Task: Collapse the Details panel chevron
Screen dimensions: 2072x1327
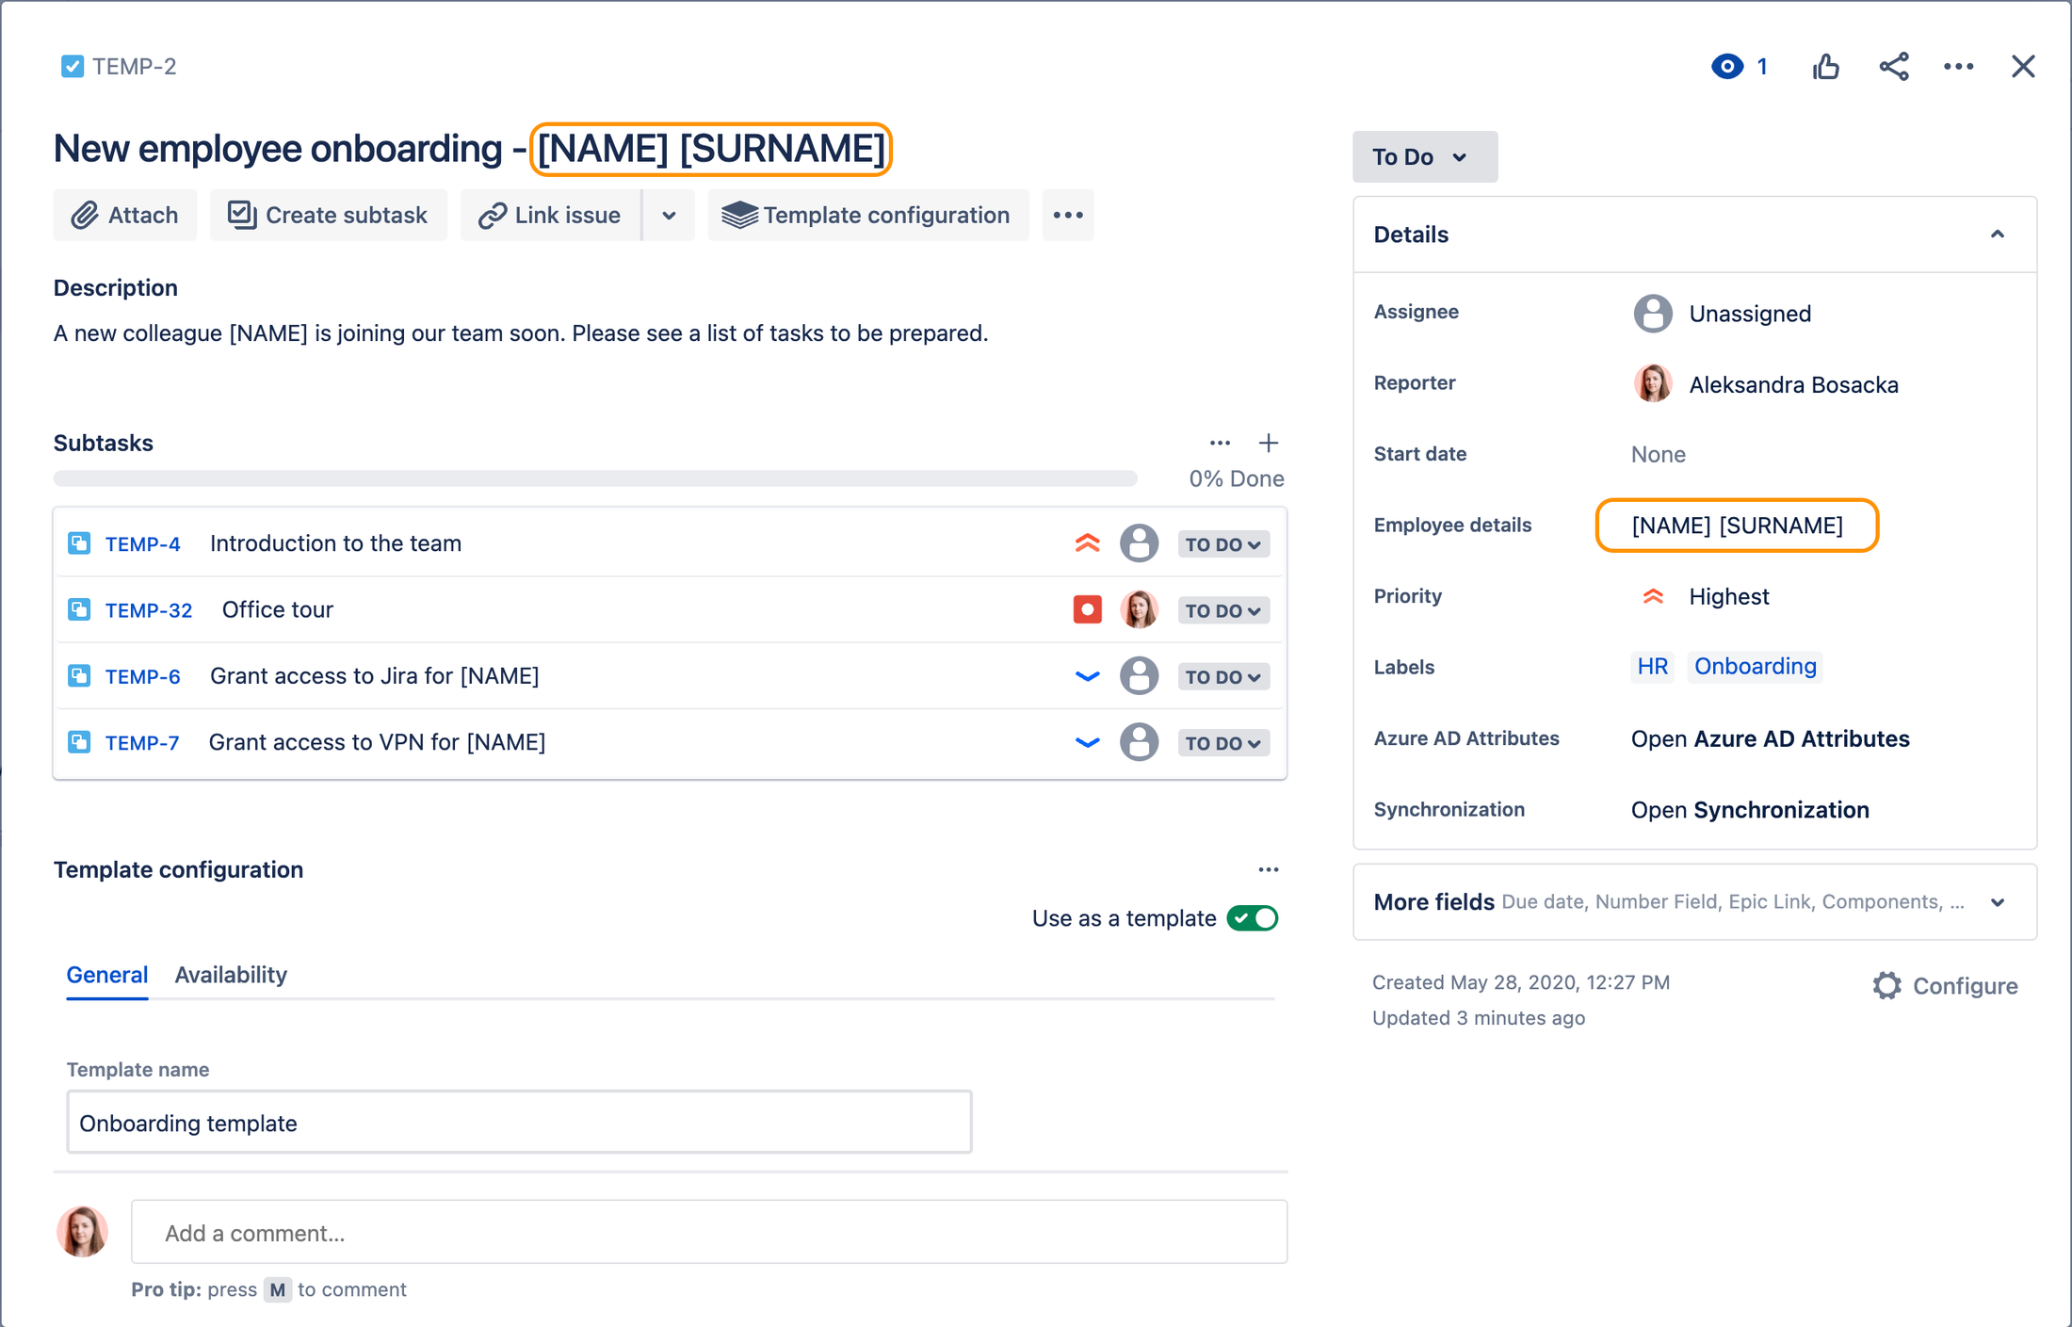Action: tap(1997, 234)
